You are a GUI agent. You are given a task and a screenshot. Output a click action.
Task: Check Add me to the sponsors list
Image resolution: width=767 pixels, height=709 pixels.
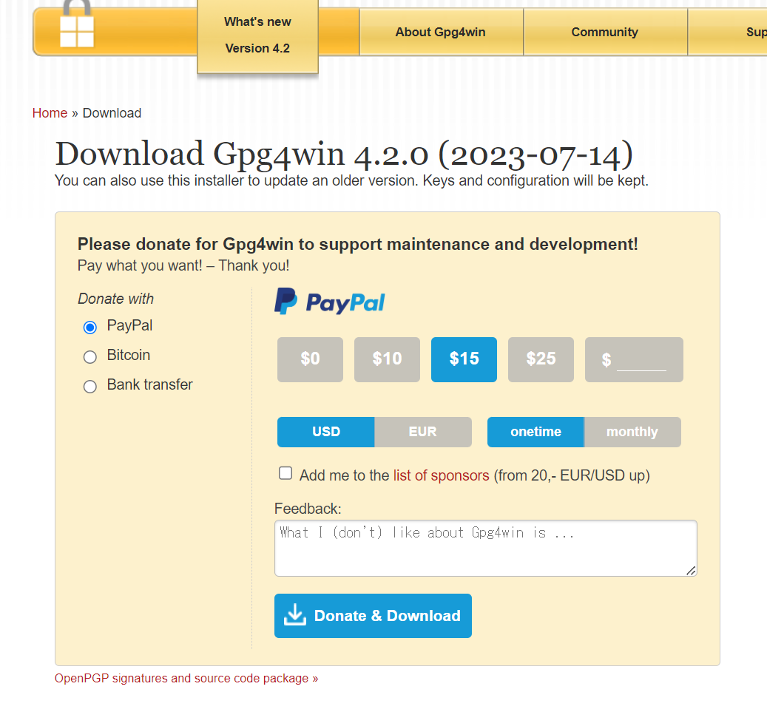coord(285,473)
